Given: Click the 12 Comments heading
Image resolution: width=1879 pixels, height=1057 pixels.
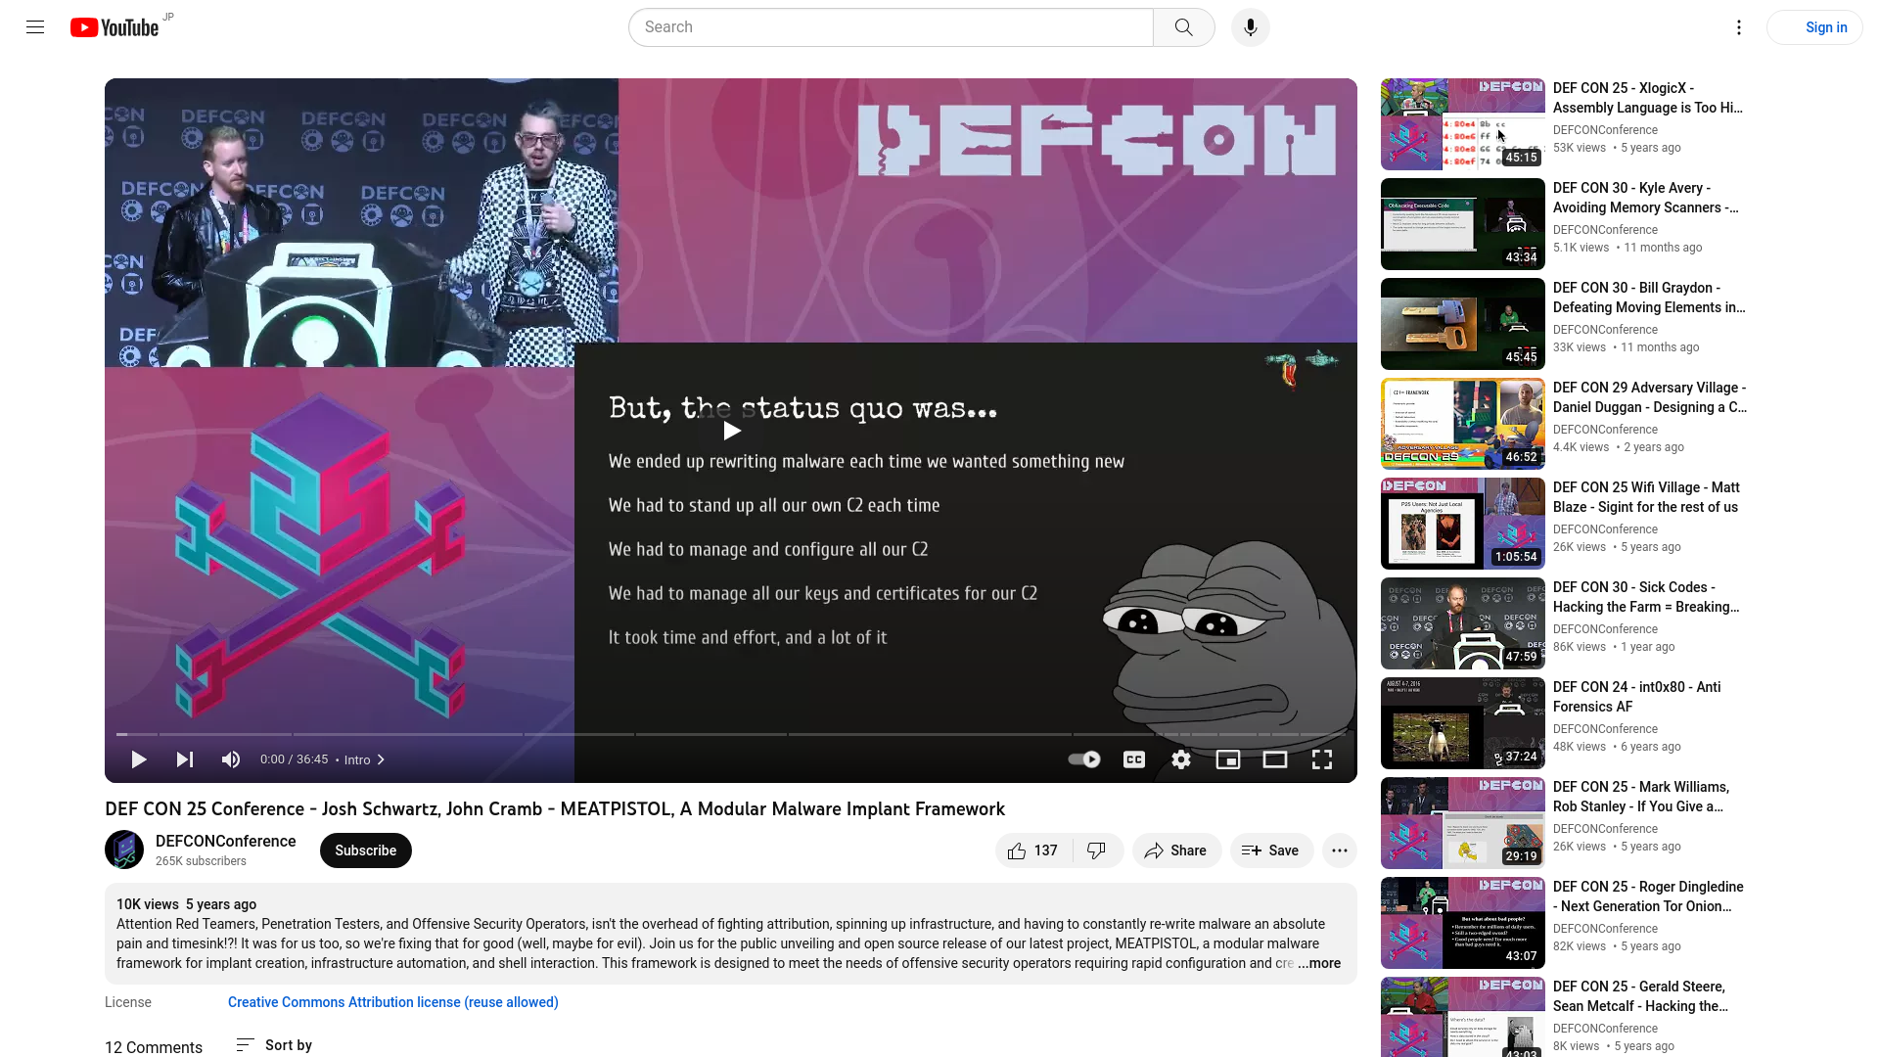Looking at the screenshot, I should point(154,1047).
